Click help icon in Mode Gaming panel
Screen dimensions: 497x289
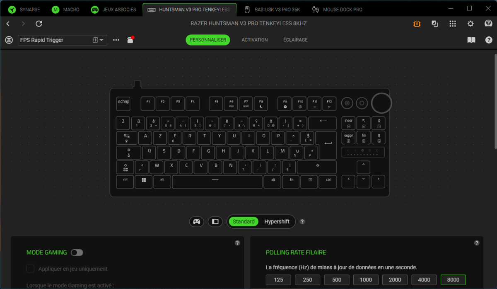coord(237,243)
